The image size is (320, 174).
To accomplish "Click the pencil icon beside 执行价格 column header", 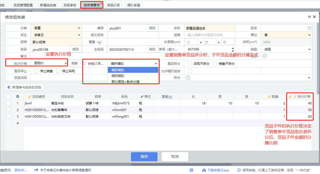I will pyautogui.click(x=290, y=96).
